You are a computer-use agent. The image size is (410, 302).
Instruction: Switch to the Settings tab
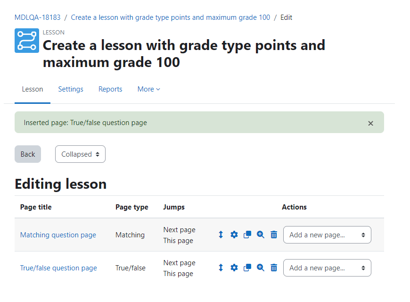point(71,89)
